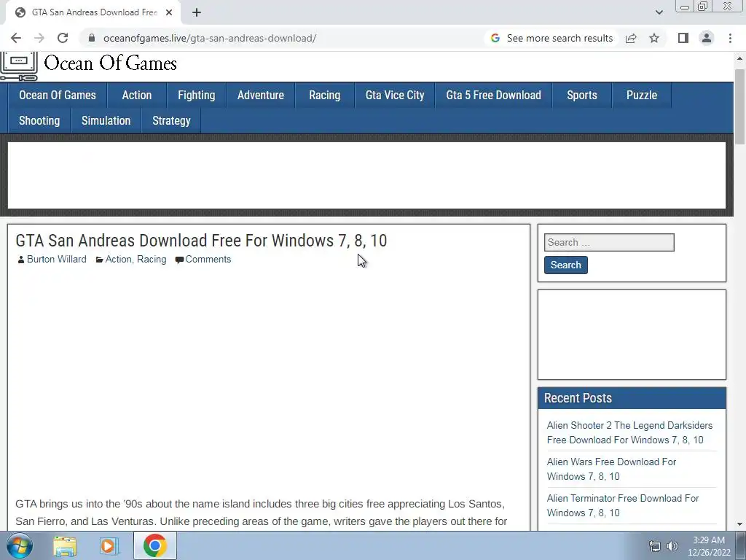Select the GTA San Andreas browser tab
746x560 pixels.
click(93, 12)
